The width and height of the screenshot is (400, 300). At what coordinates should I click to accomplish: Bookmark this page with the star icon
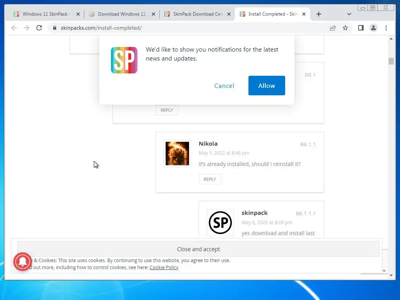[x=345, y=28]
